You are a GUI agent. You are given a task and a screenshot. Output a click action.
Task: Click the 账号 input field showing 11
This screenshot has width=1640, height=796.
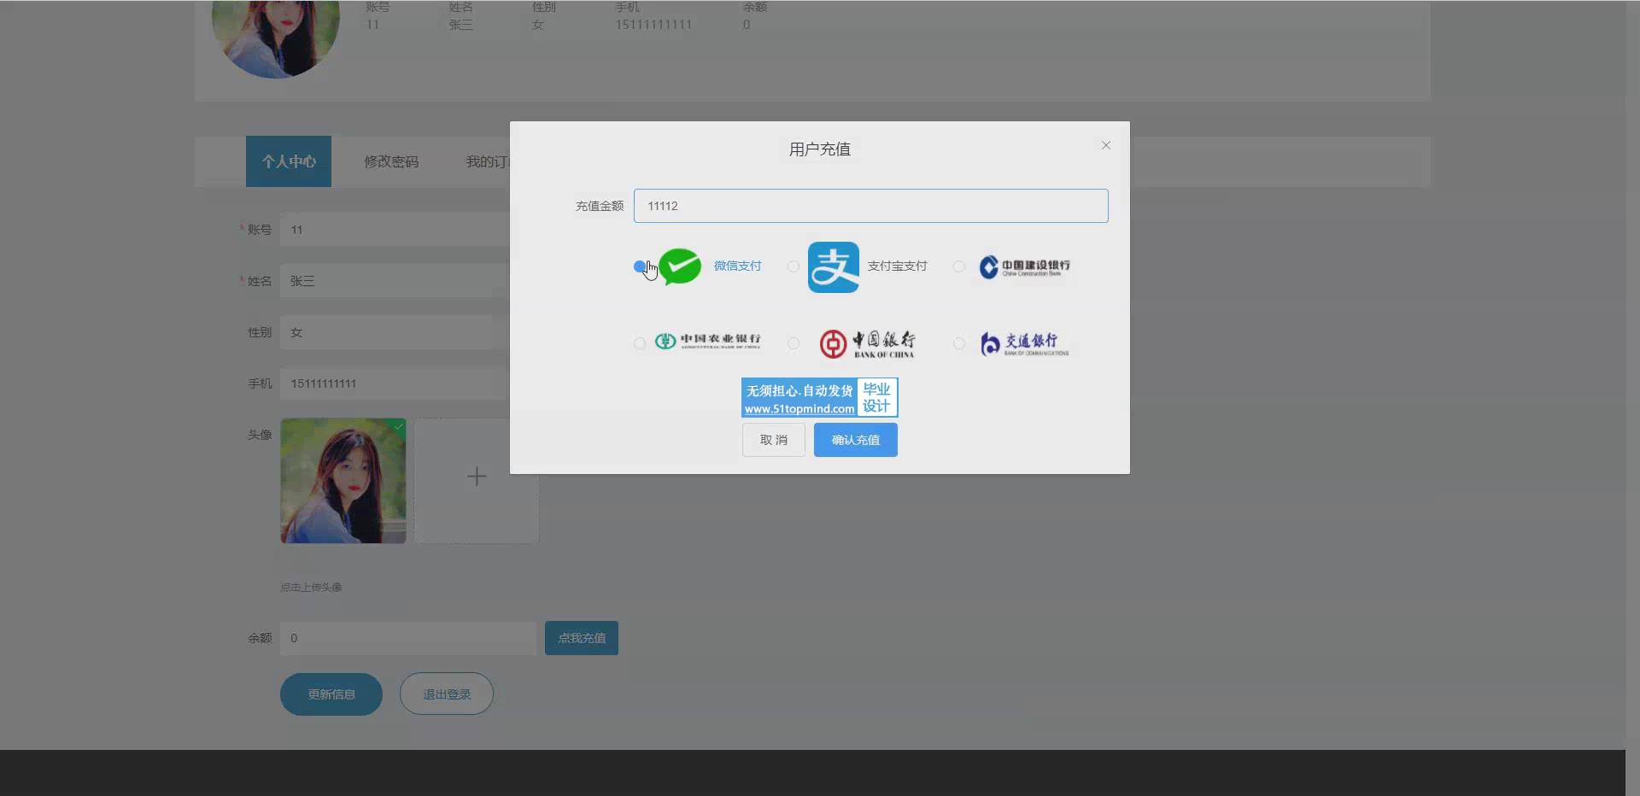(395, 230)
